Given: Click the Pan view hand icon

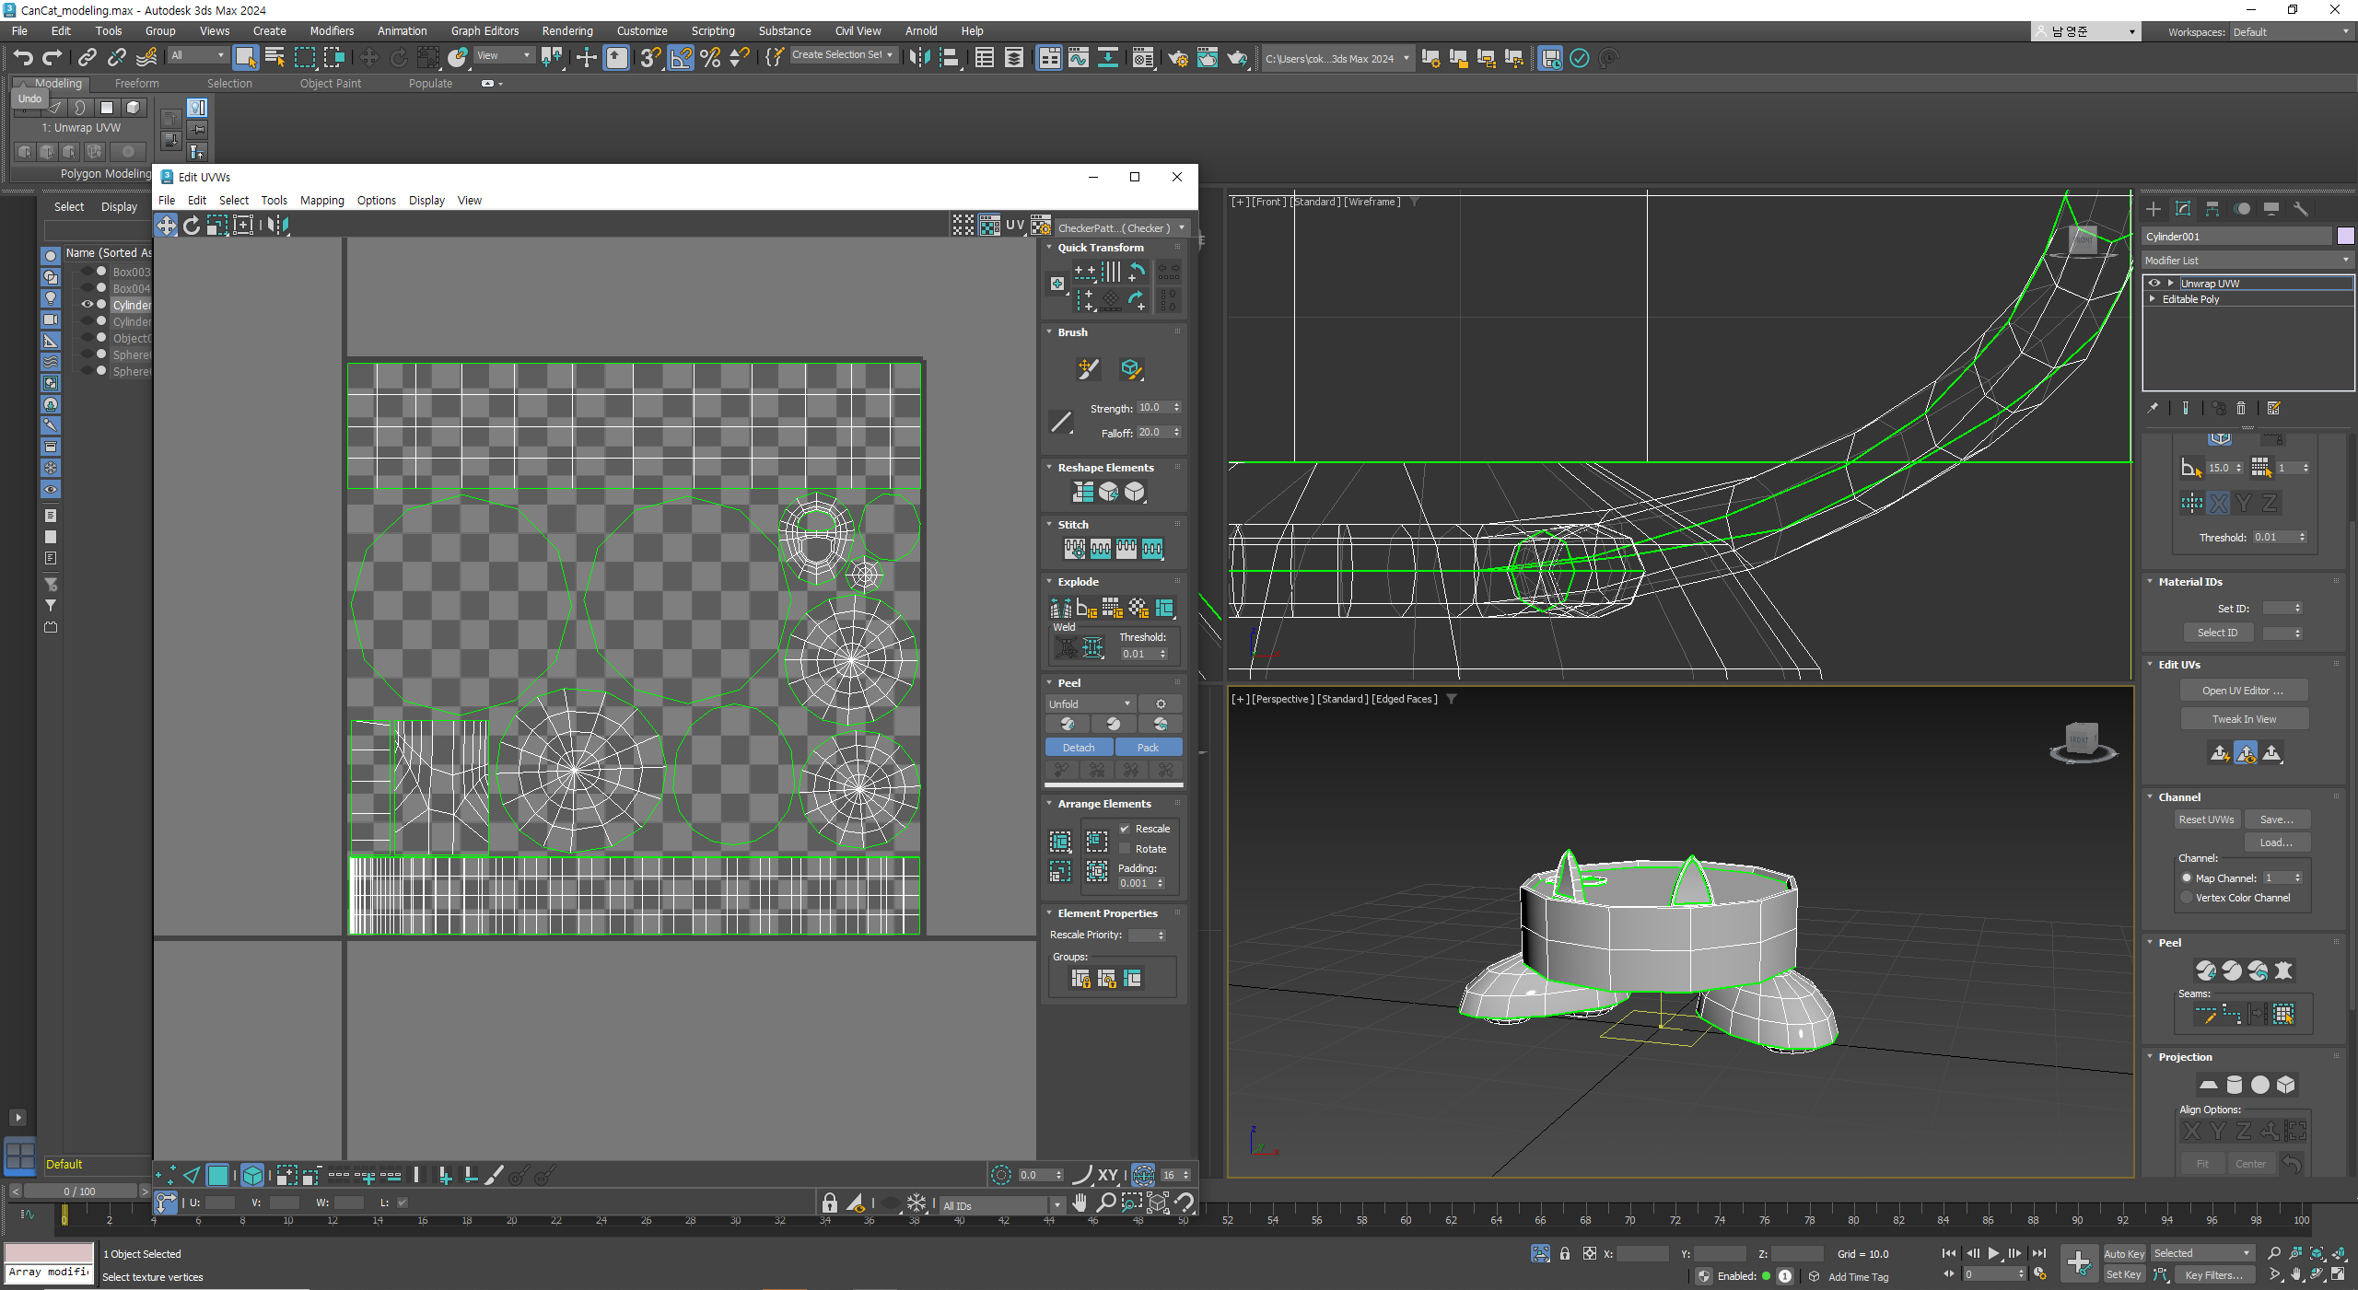Looking at the screenshot, I should tap(1080, 1203).
